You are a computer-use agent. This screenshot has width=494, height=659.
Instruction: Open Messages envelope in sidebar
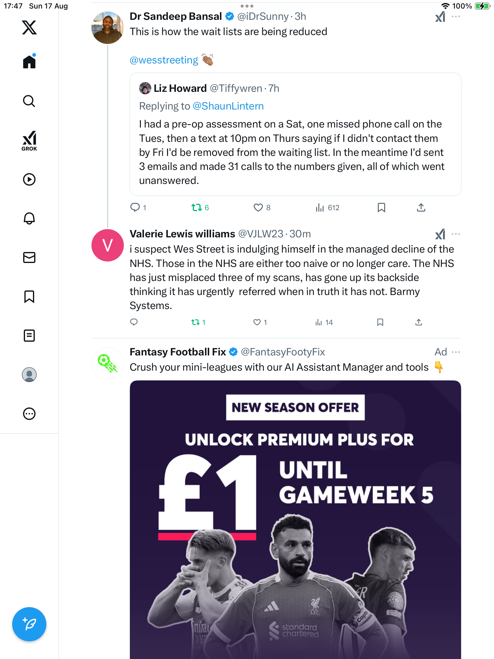tap(29, 257)
